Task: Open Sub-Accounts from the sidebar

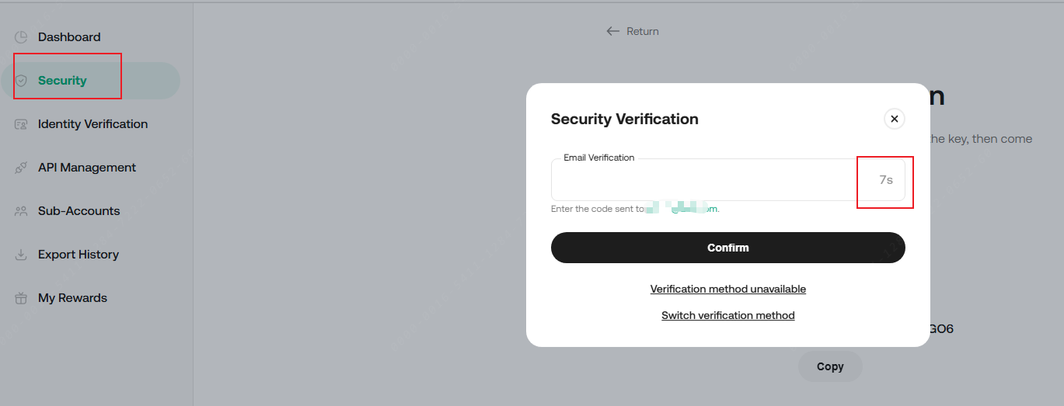Action: [78, 211]
